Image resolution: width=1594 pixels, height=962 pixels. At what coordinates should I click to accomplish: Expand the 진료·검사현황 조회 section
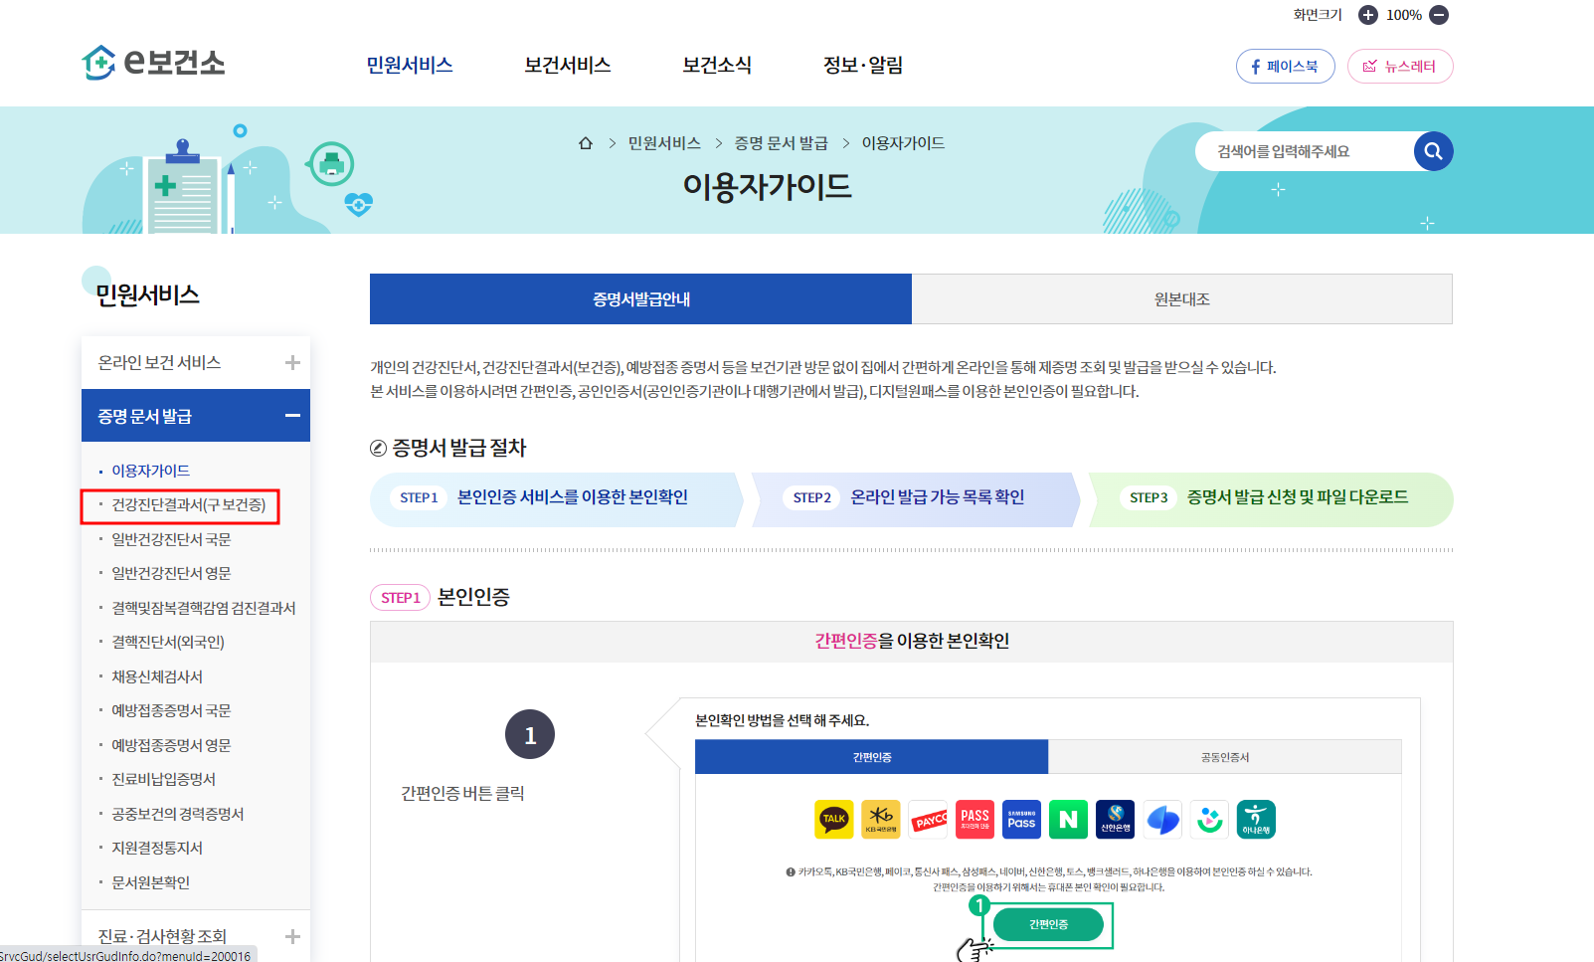(x=293, y=935)
